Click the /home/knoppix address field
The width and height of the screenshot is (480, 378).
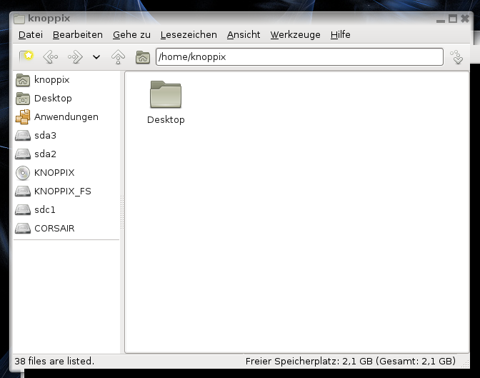point(299,56)
